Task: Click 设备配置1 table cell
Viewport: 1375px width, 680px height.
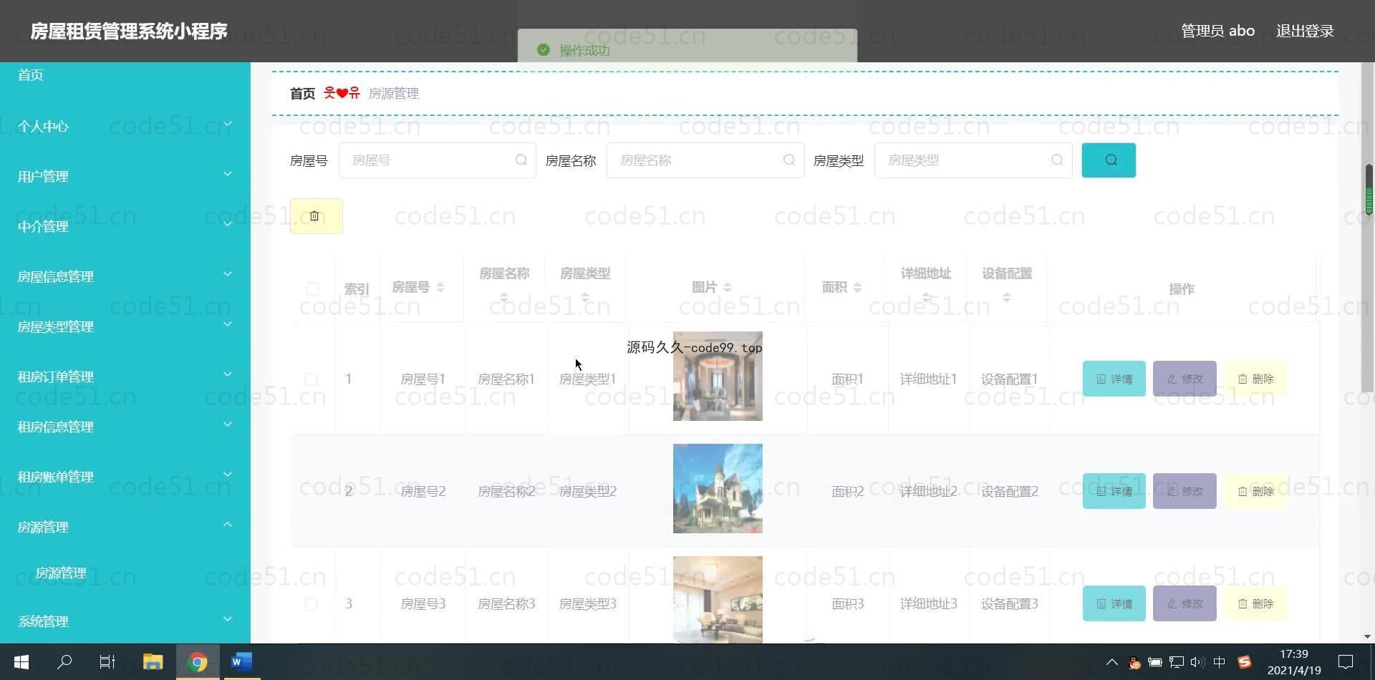Action: pos(1009,379)
